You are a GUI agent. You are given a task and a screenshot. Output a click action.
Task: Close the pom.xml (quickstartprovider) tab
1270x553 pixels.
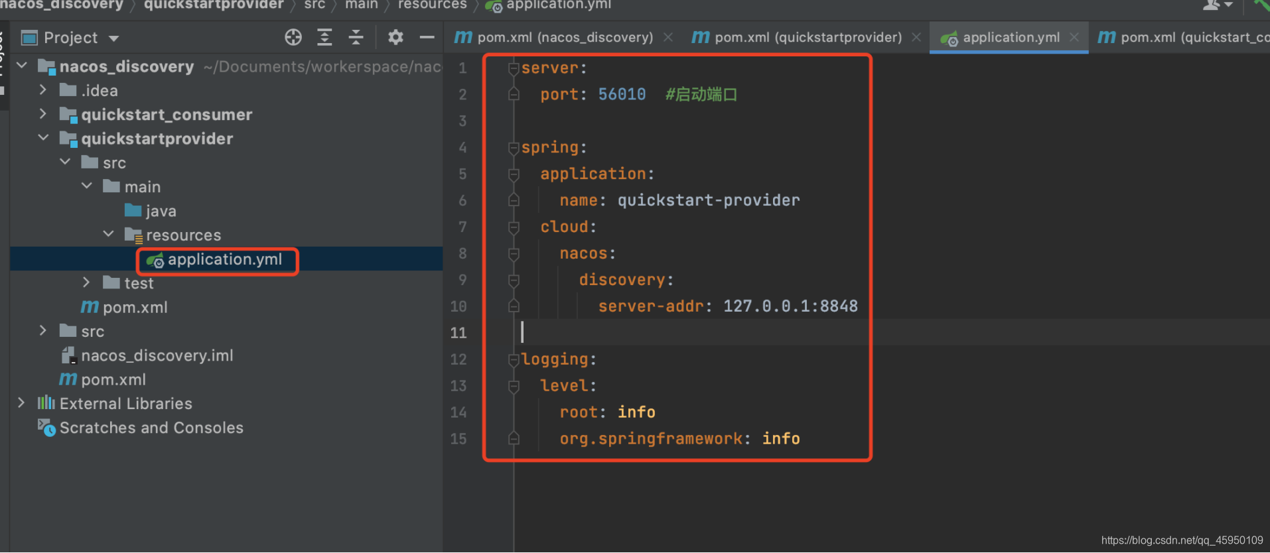pos(916,37)
